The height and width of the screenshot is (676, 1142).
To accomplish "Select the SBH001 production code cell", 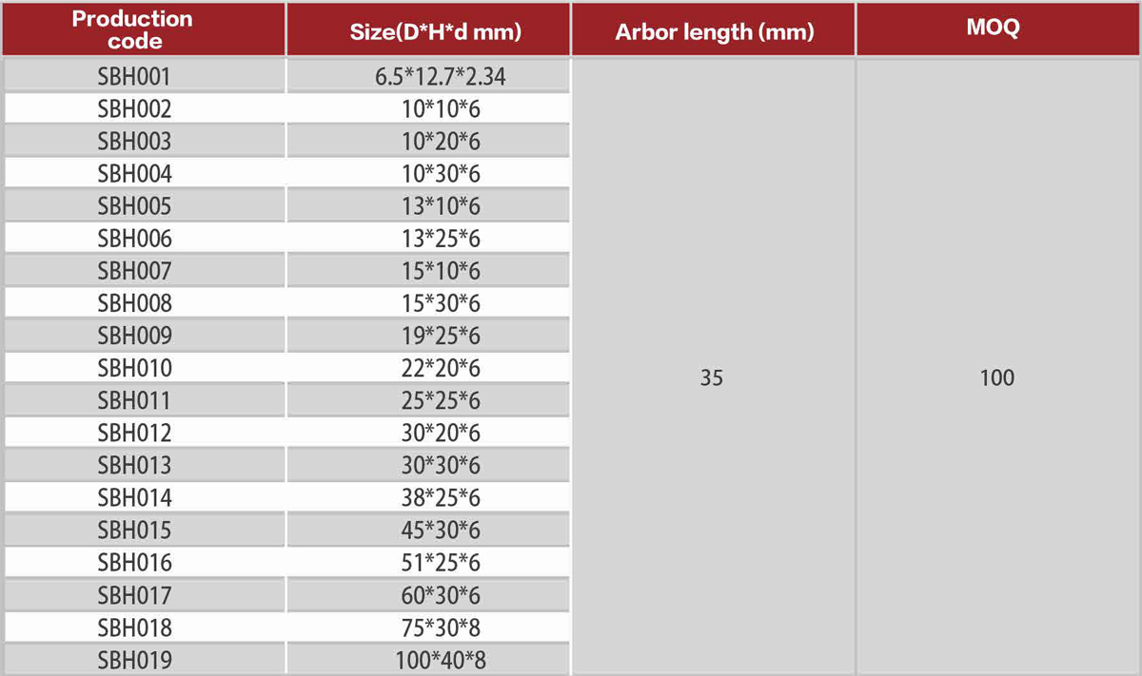I will [134, 76].
